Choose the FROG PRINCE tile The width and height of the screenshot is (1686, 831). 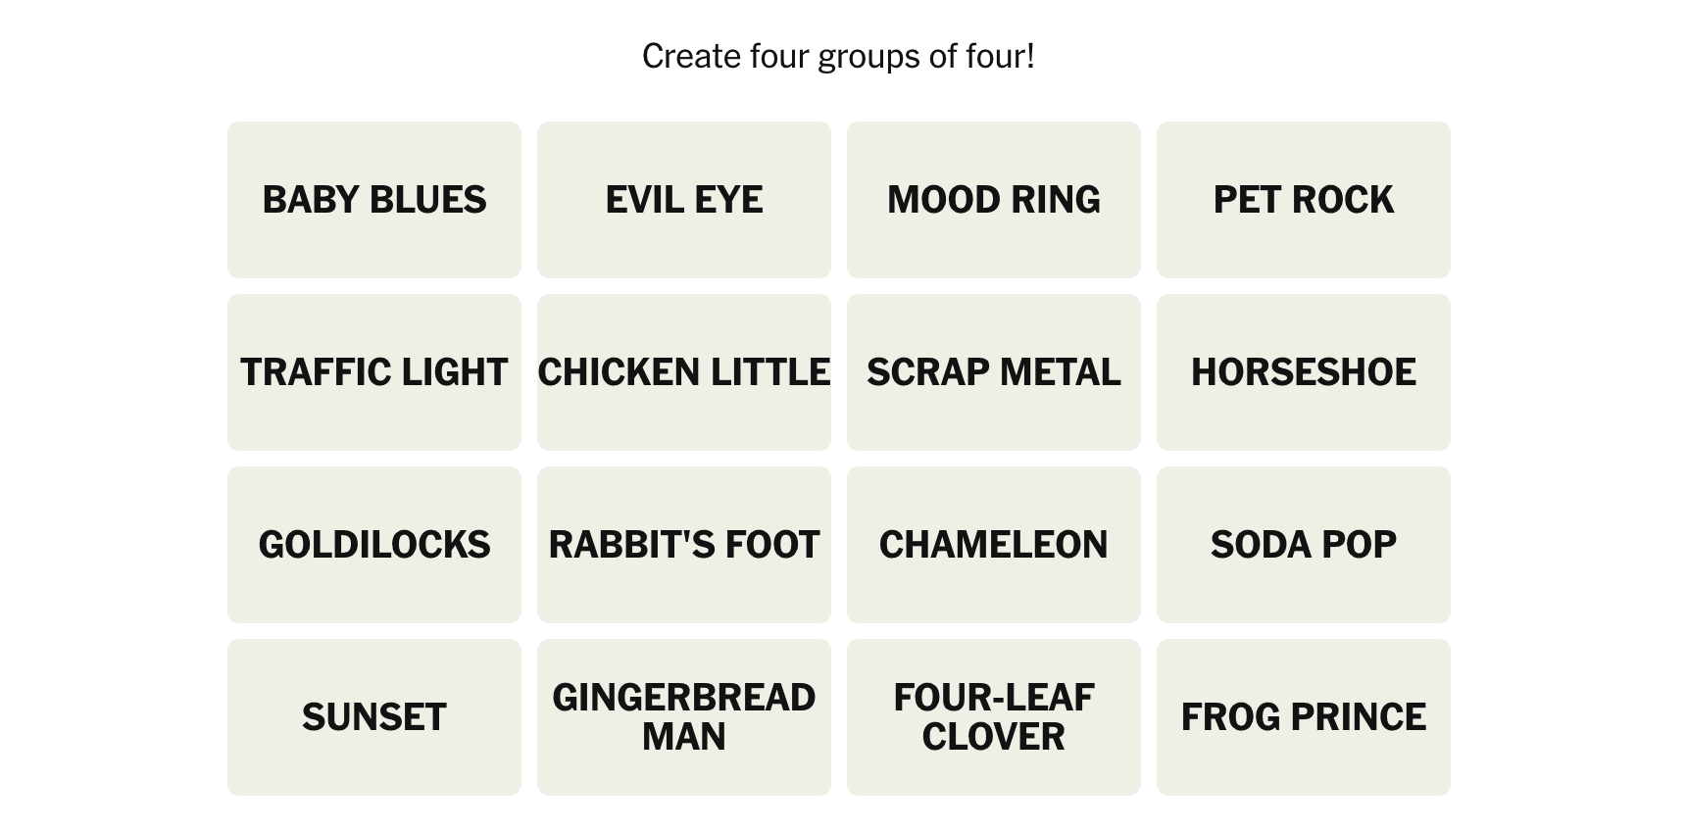tap(1304, 717)
